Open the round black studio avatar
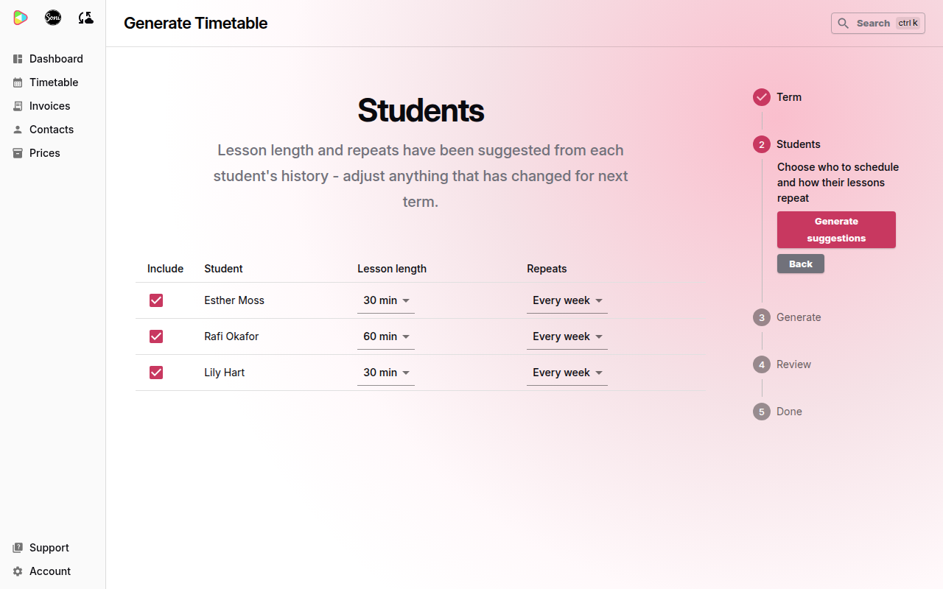The width and height of the screenshot is (943, 589). coord(53,18)
